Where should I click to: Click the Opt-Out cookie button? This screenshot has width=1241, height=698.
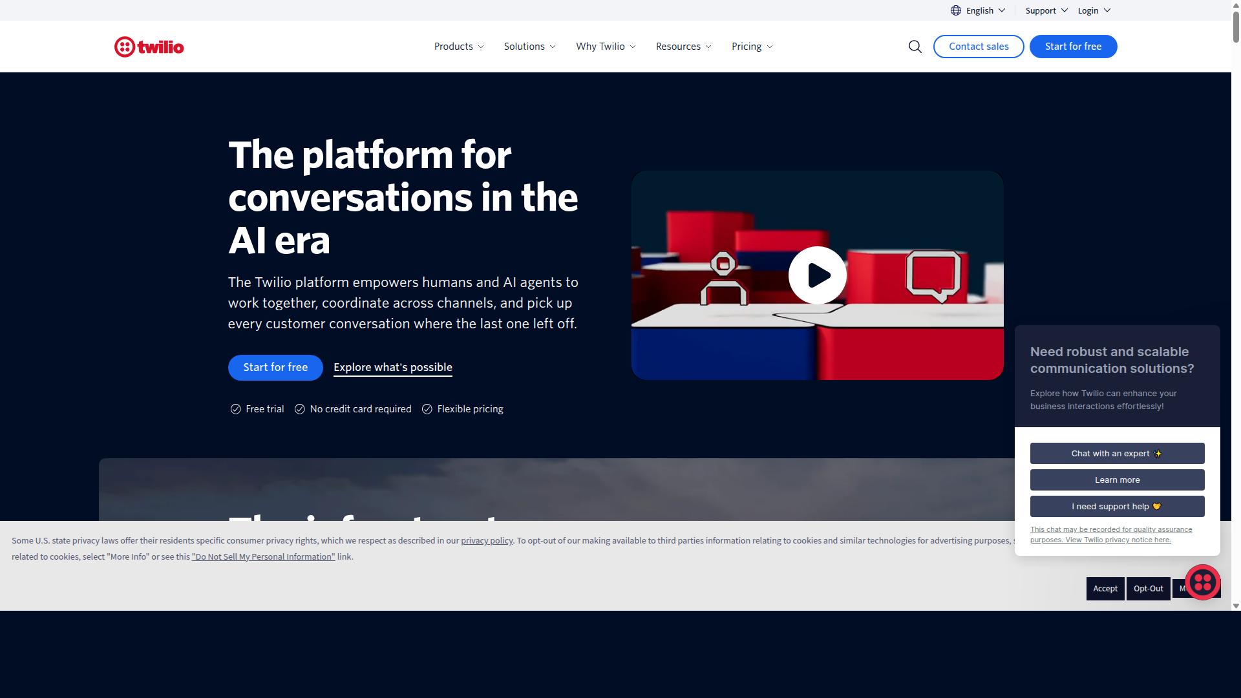pyautogui.click(x=1148, y=589)
